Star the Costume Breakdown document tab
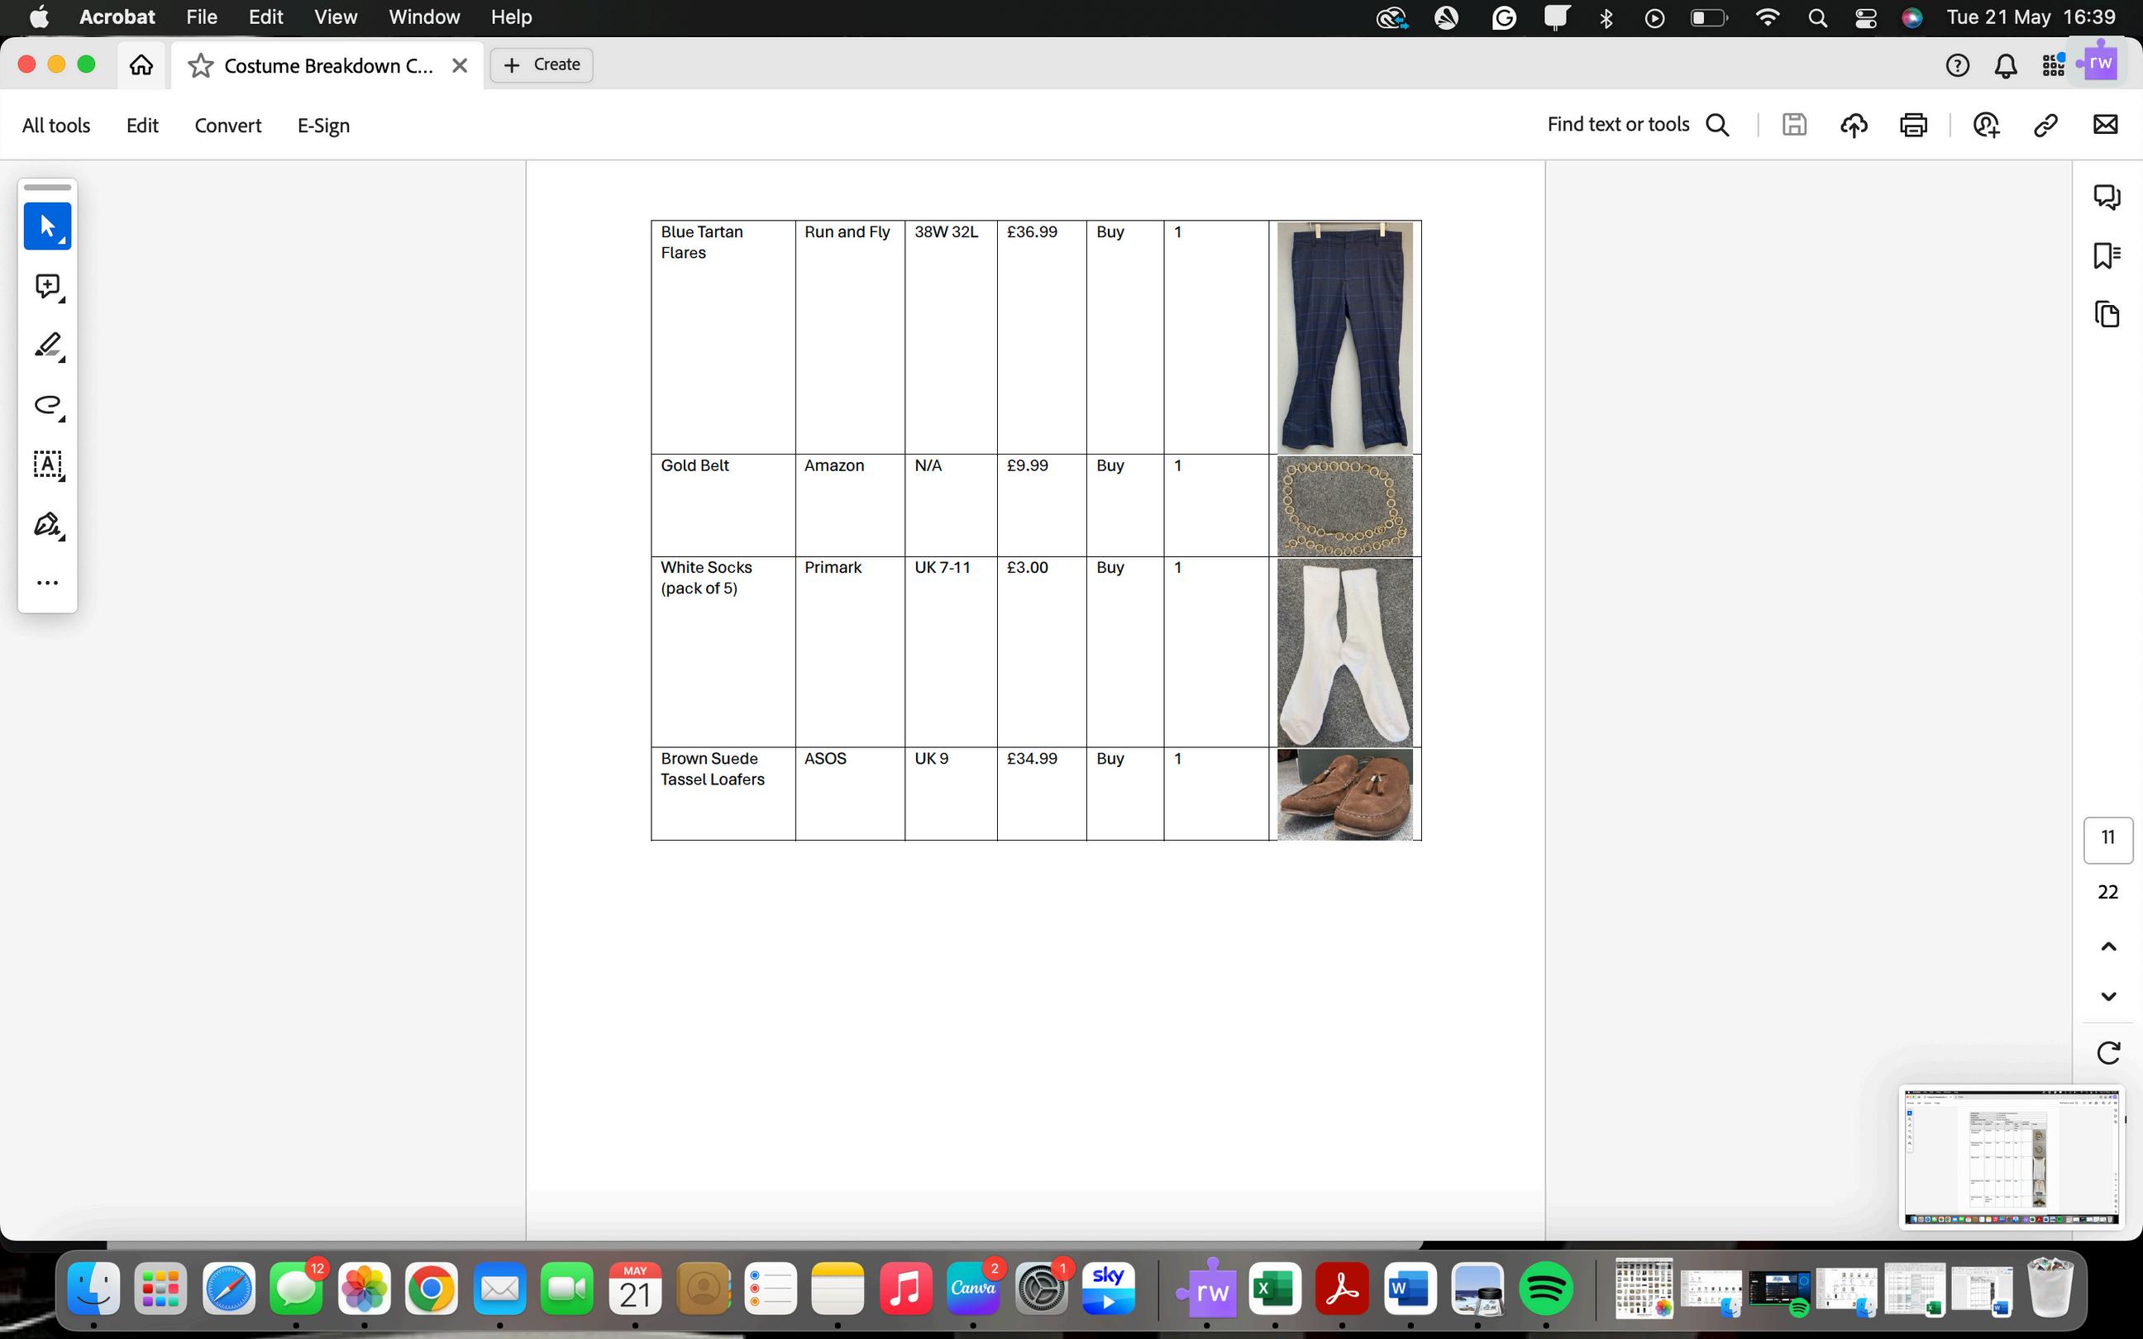The height and width of the screenshot is (1339, 2143). click(201, 65)
